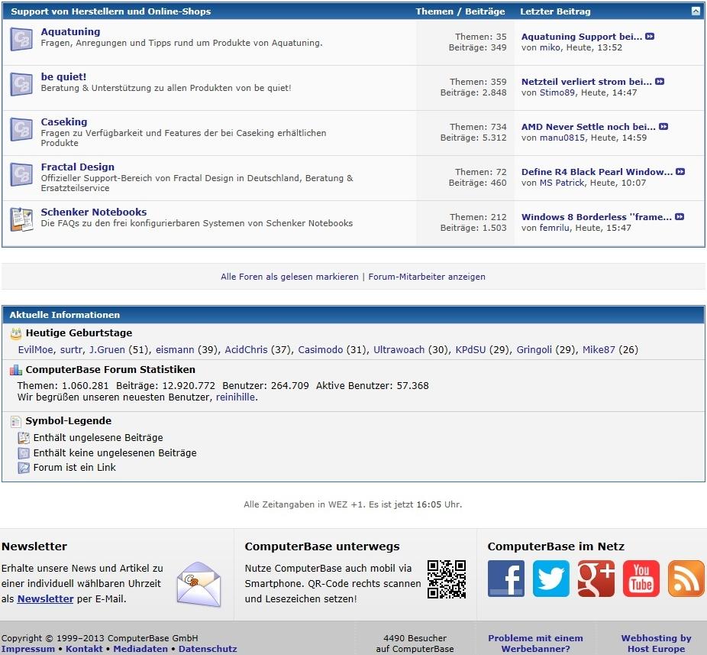Open Gringoli's profile link
The image size is (707, 655).
click(x=534, y=350)
